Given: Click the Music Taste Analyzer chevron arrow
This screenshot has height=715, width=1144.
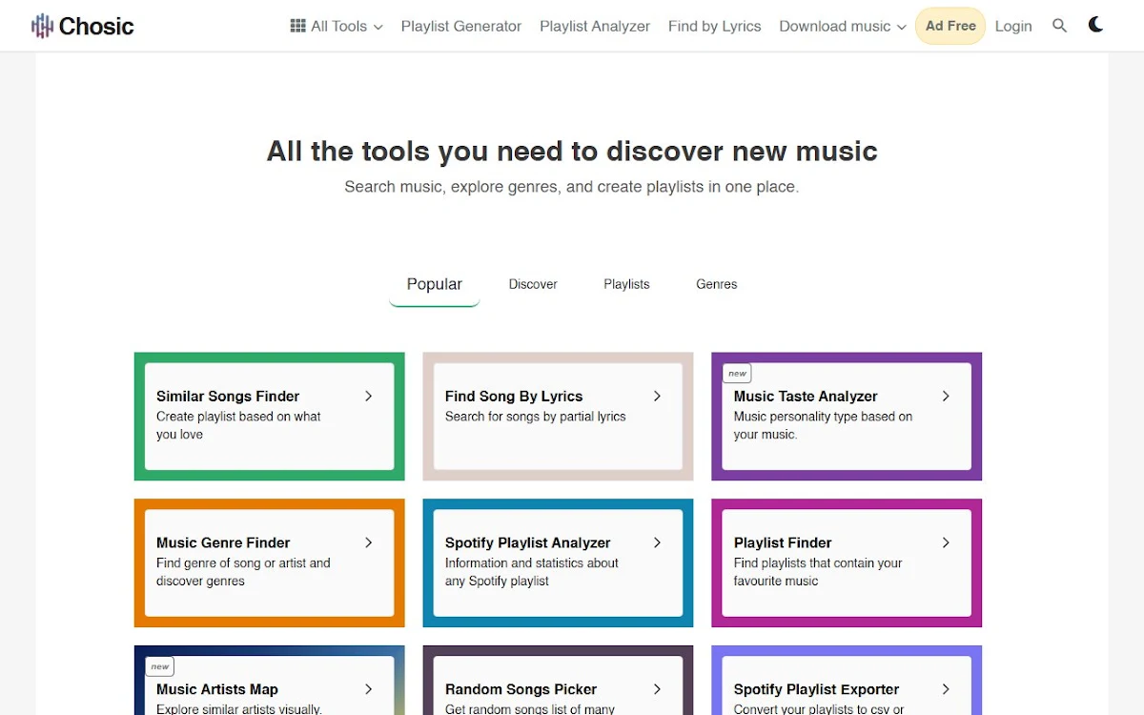Looking at the screenshot, I should [x=946, y=396].
